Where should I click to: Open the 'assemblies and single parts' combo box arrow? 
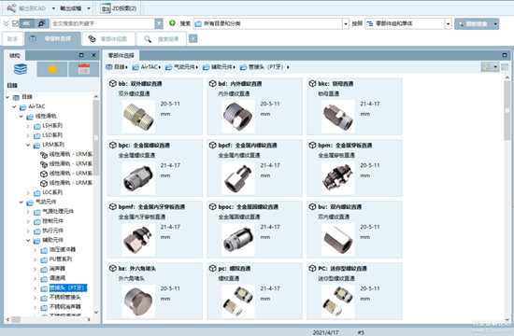click(x=448, y=23)
